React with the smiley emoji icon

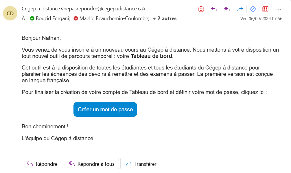pos(201,9)
